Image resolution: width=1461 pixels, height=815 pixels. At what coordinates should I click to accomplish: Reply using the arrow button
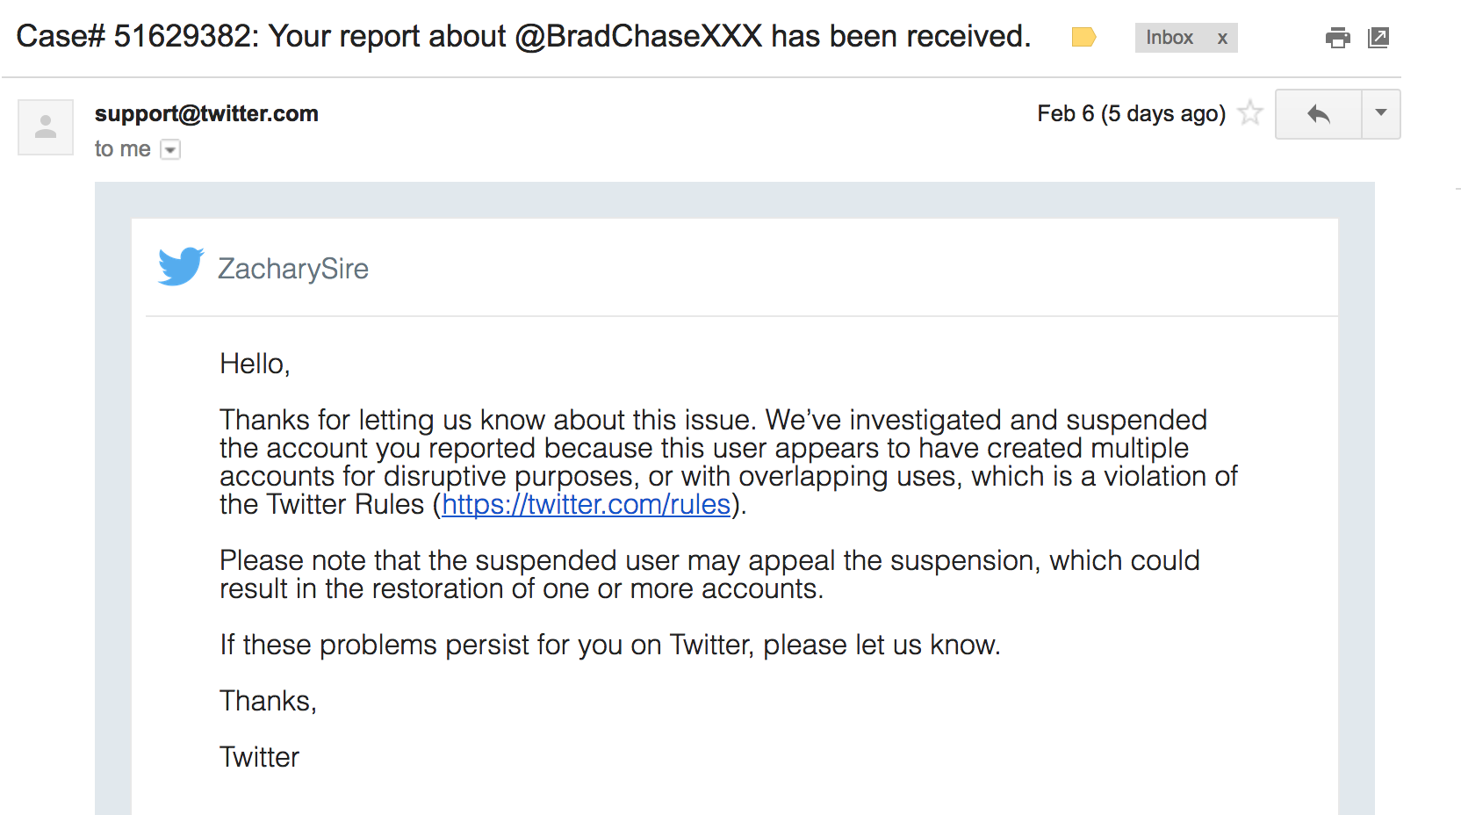(x=1318, y=114)
